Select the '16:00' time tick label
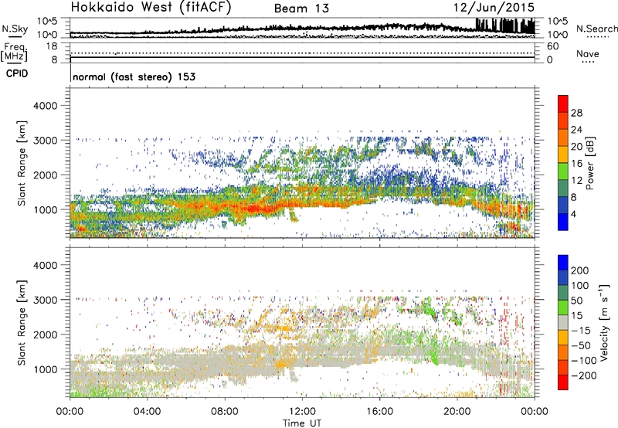618x428 pixels. click(379, 412)
